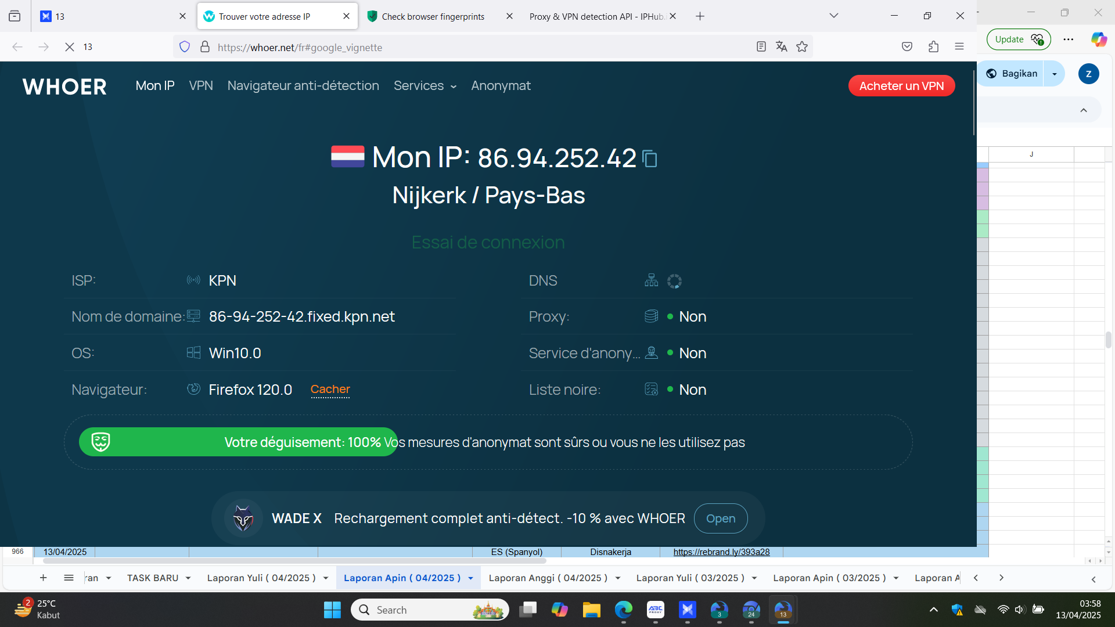Screen dimensions: 1115x627
Task: Select column J header in the spreadsheet
Action: 1031,154
